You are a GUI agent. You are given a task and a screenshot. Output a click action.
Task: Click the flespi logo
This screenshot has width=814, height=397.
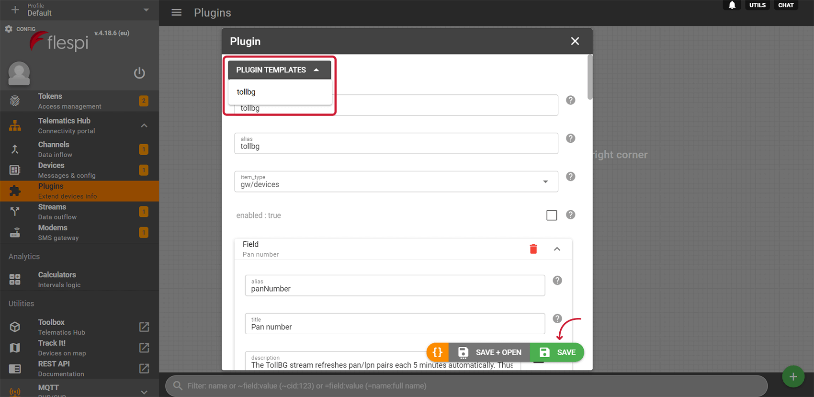coord(59,42)
